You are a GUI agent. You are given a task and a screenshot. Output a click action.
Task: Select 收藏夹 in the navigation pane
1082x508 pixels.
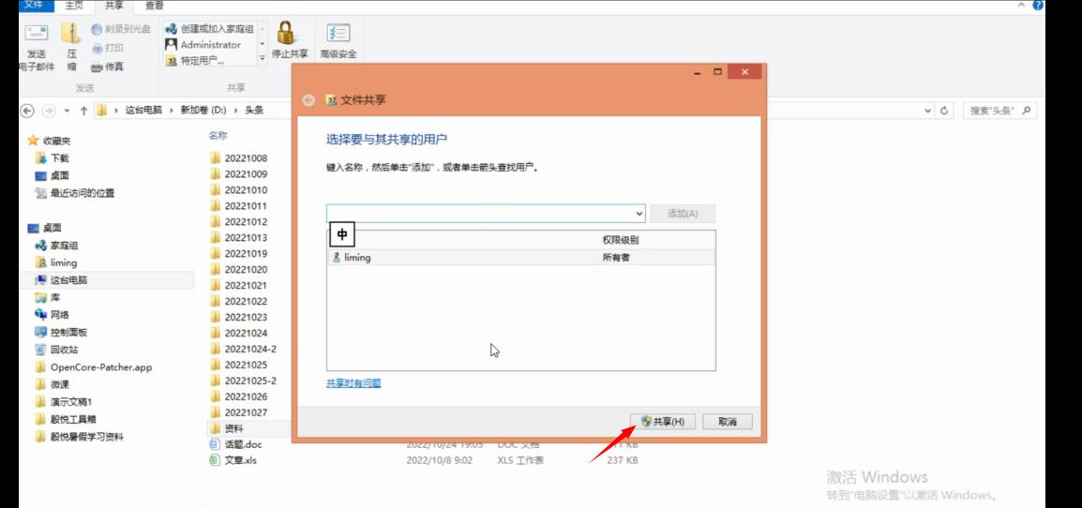[49, 141]
